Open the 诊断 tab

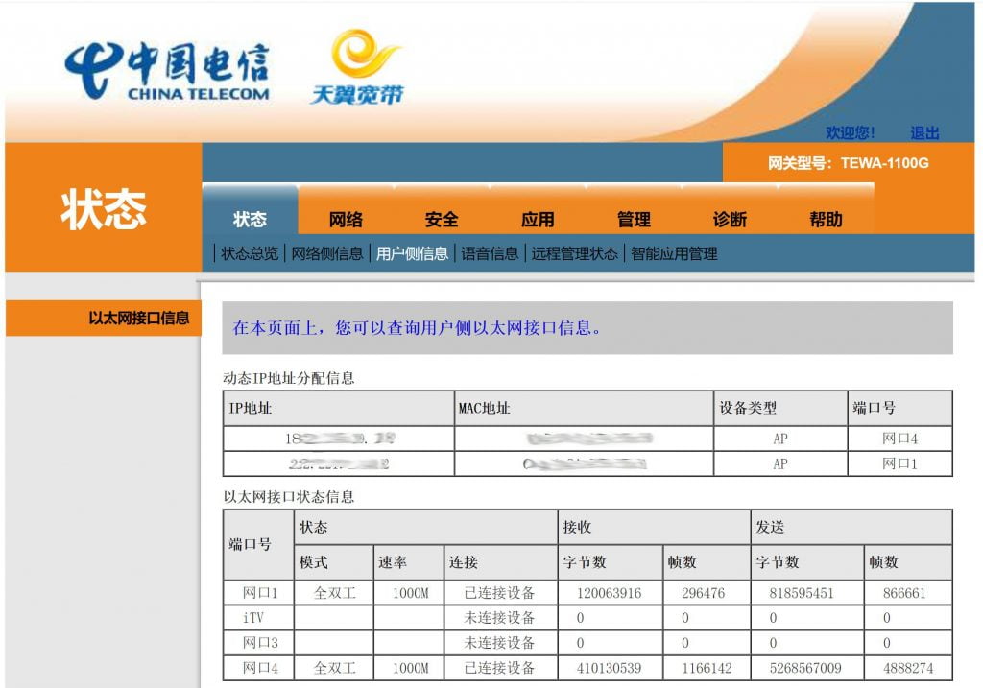pyautogui.click(x=730, y=219)
